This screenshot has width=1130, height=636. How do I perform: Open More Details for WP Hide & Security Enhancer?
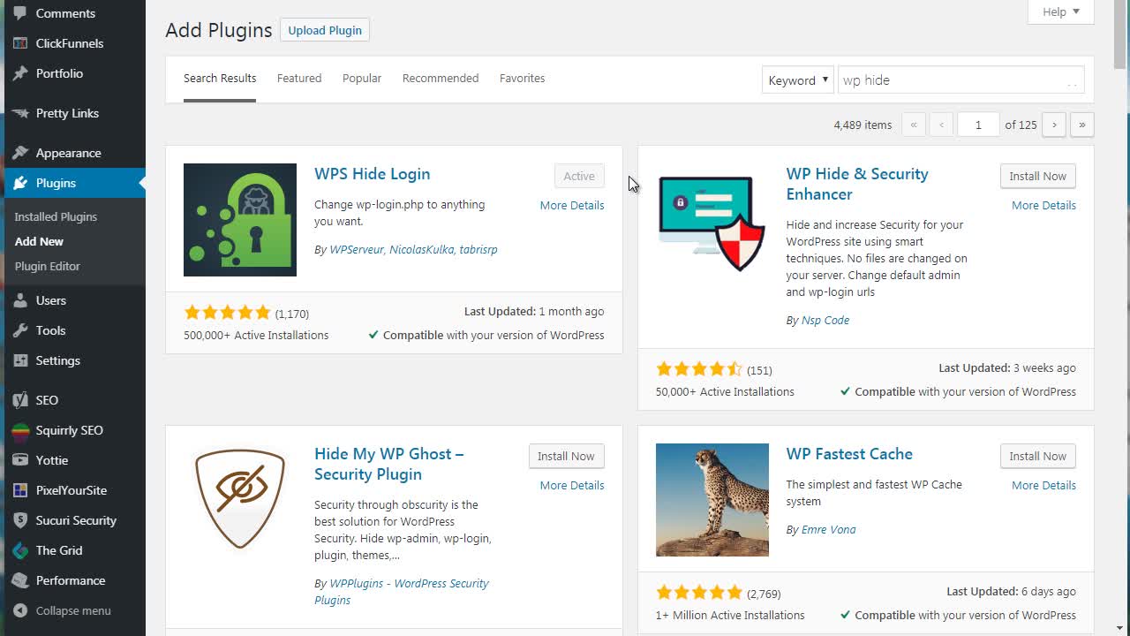pos(1043,205)
